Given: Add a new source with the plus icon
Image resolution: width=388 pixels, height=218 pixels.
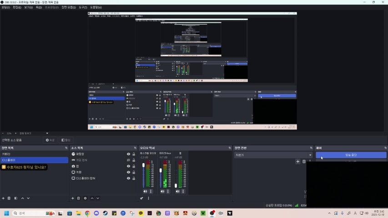Looking at the screenshot, I should click(72, 198).
